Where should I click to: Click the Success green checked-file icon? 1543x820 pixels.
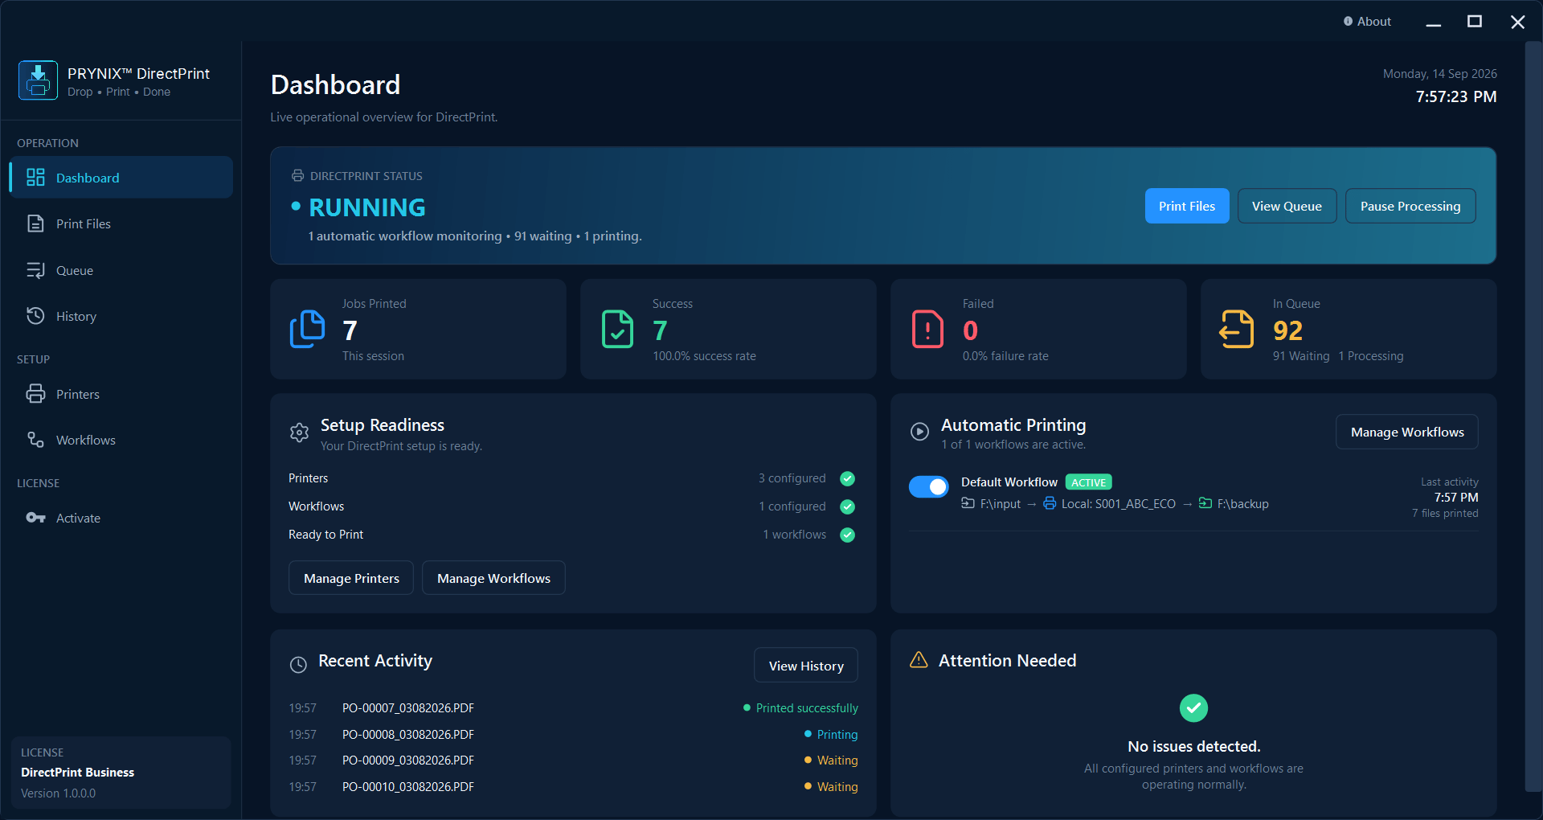pyautogui.click(x=617, y=329)
